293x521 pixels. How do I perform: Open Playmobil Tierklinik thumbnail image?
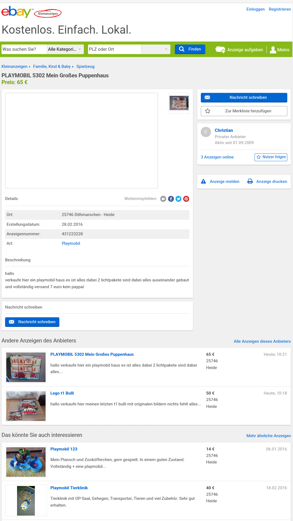26,501
